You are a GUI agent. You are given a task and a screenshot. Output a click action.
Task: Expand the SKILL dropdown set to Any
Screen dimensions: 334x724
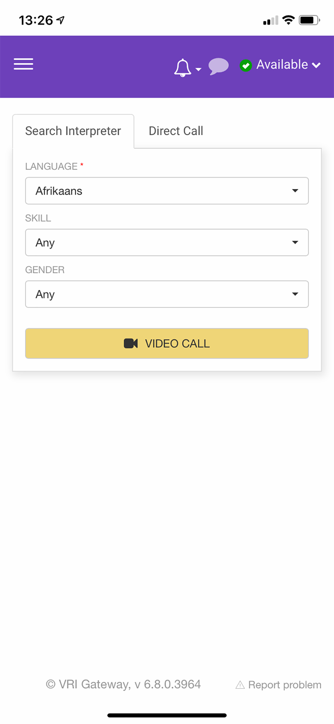coord(167,242)
